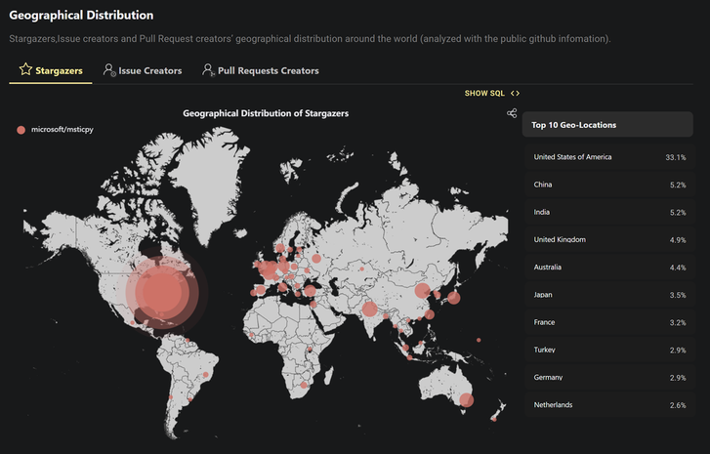Click the bubble over Japan on the map
Image resolution: width=710 pixels, height=454 pixels.
tap(454, 298)
